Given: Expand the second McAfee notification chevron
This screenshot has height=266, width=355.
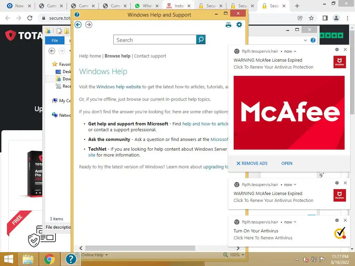Looking at the screenshot, I should [x=295, y=185].
